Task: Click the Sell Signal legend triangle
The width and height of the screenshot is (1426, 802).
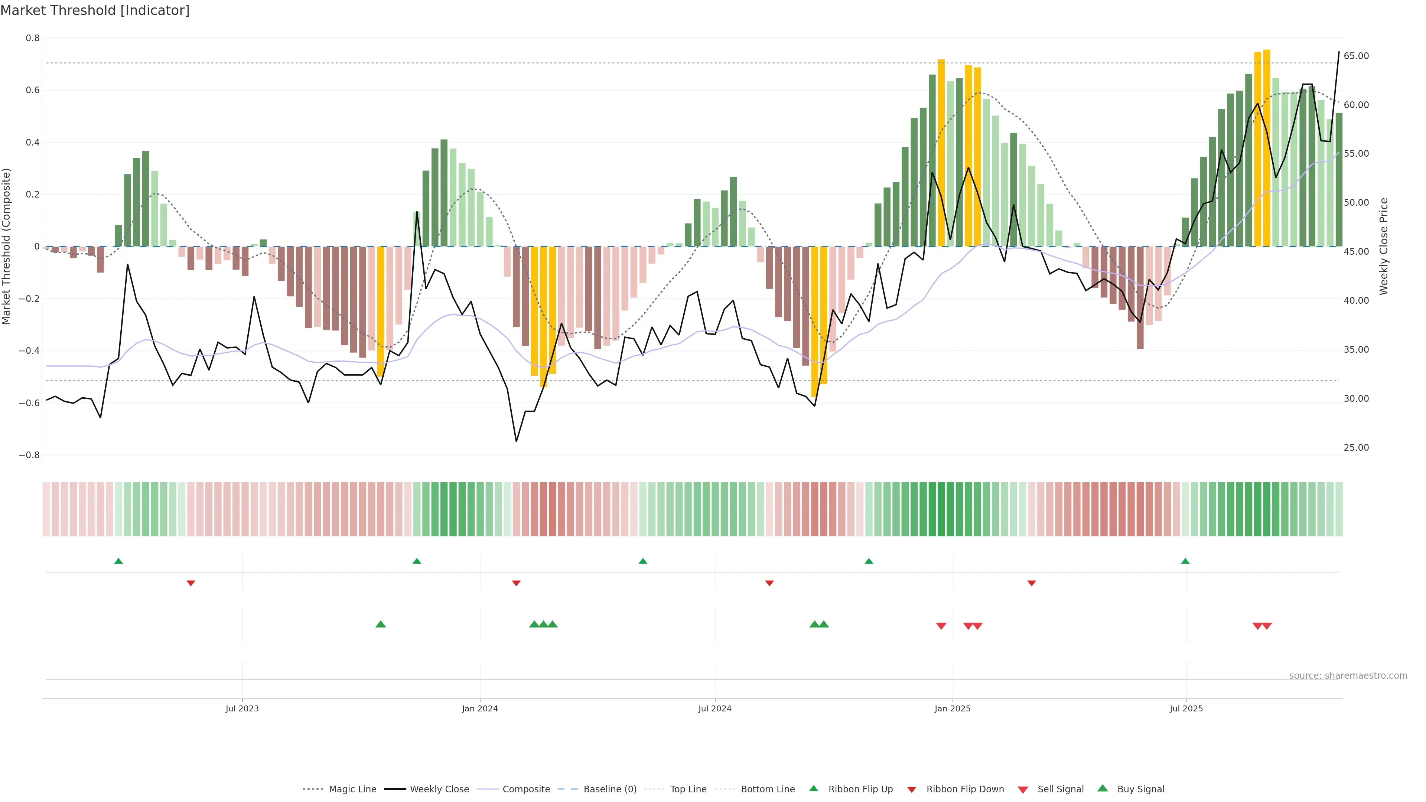Action: click(1022, 789)
